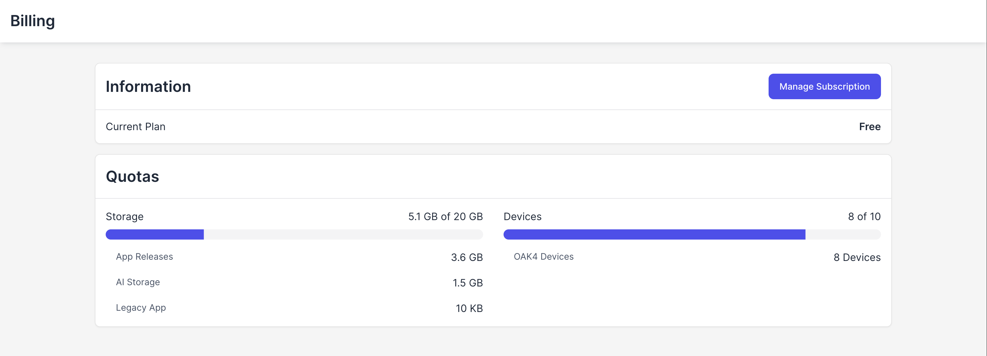987x356 pixels.
Task: Click the 8 Devices value
Action: pyautogui.click(x=857, y=257)
